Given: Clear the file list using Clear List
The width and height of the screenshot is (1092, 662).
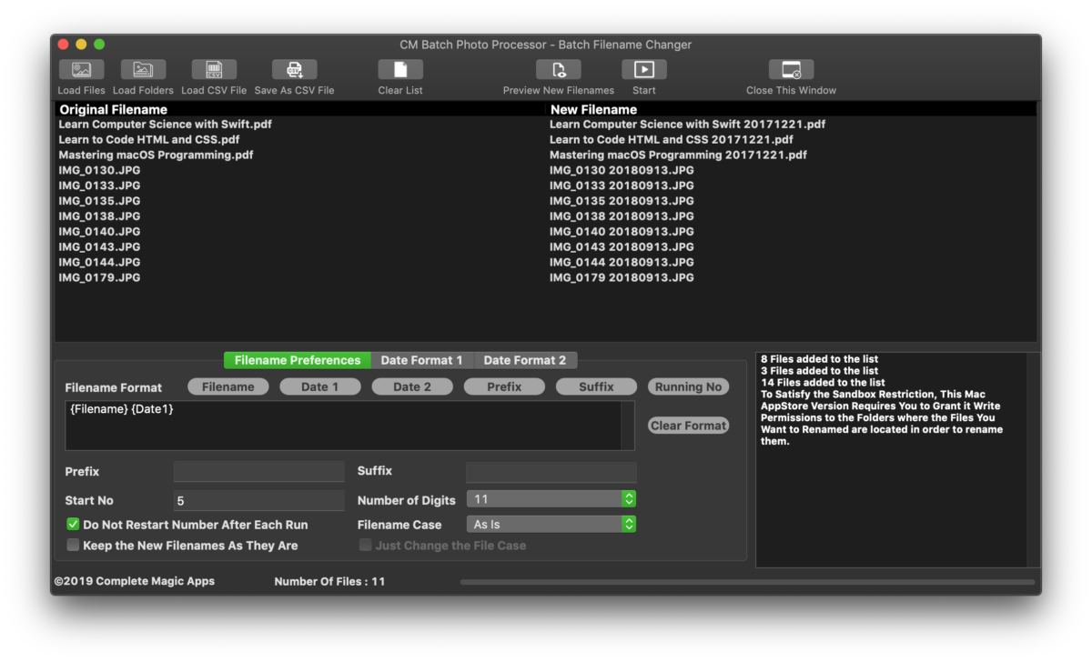Looking at the screenshot, I should tap(400, 69).
